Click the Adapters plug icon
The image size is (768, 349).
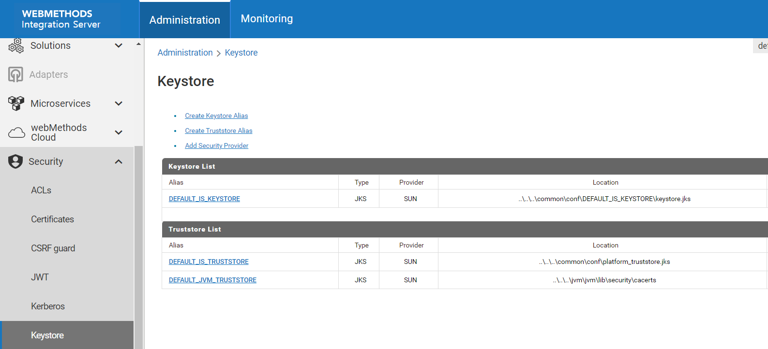point(15,74)
